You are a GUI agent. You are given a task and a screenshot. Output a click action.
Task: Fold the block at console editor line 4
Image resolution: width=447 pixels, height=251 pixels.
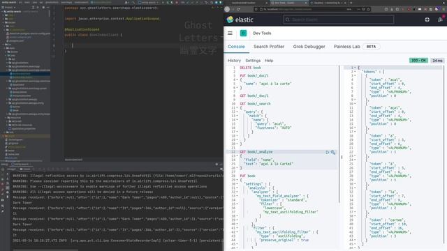(x=237, y=79)
